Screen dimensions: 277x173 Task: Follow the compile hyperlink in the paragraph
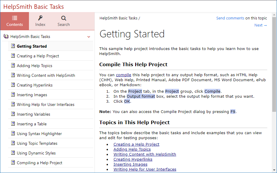click(x=123, y=75)
